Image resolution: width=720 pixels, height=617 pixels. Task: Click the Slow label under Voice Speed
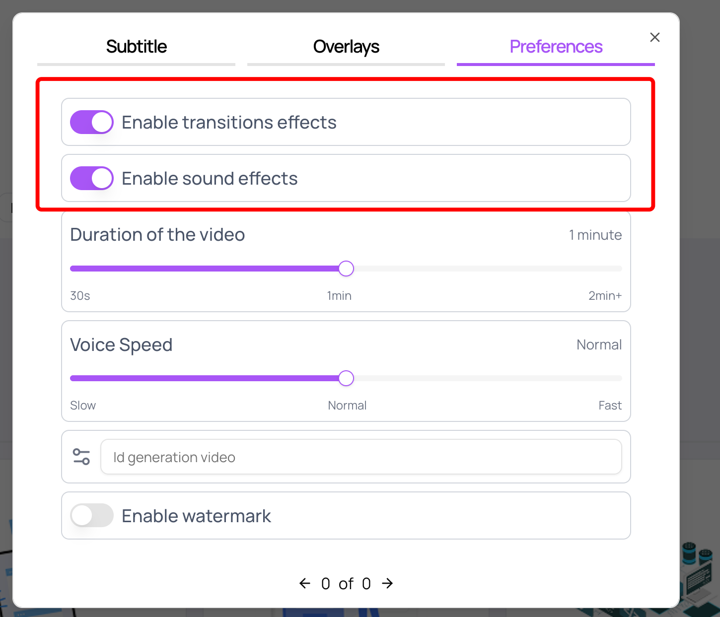(83, 406)
